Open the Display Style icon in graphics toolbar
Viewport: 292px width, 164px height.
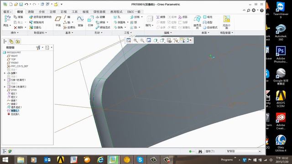[155, 41]
